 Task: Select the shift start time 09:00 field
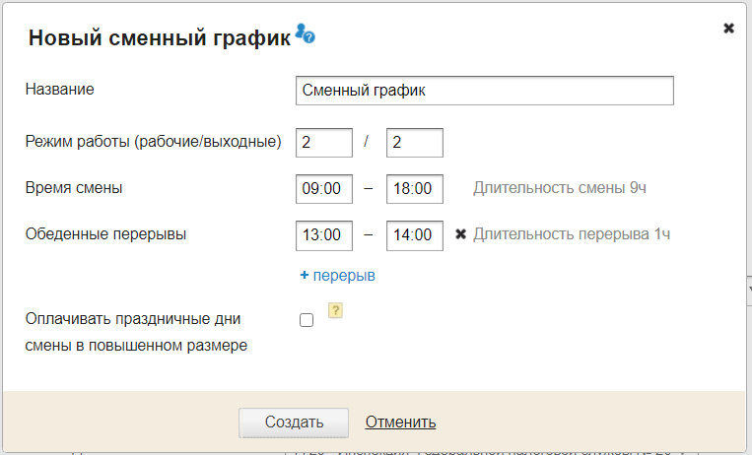[323, 189]
